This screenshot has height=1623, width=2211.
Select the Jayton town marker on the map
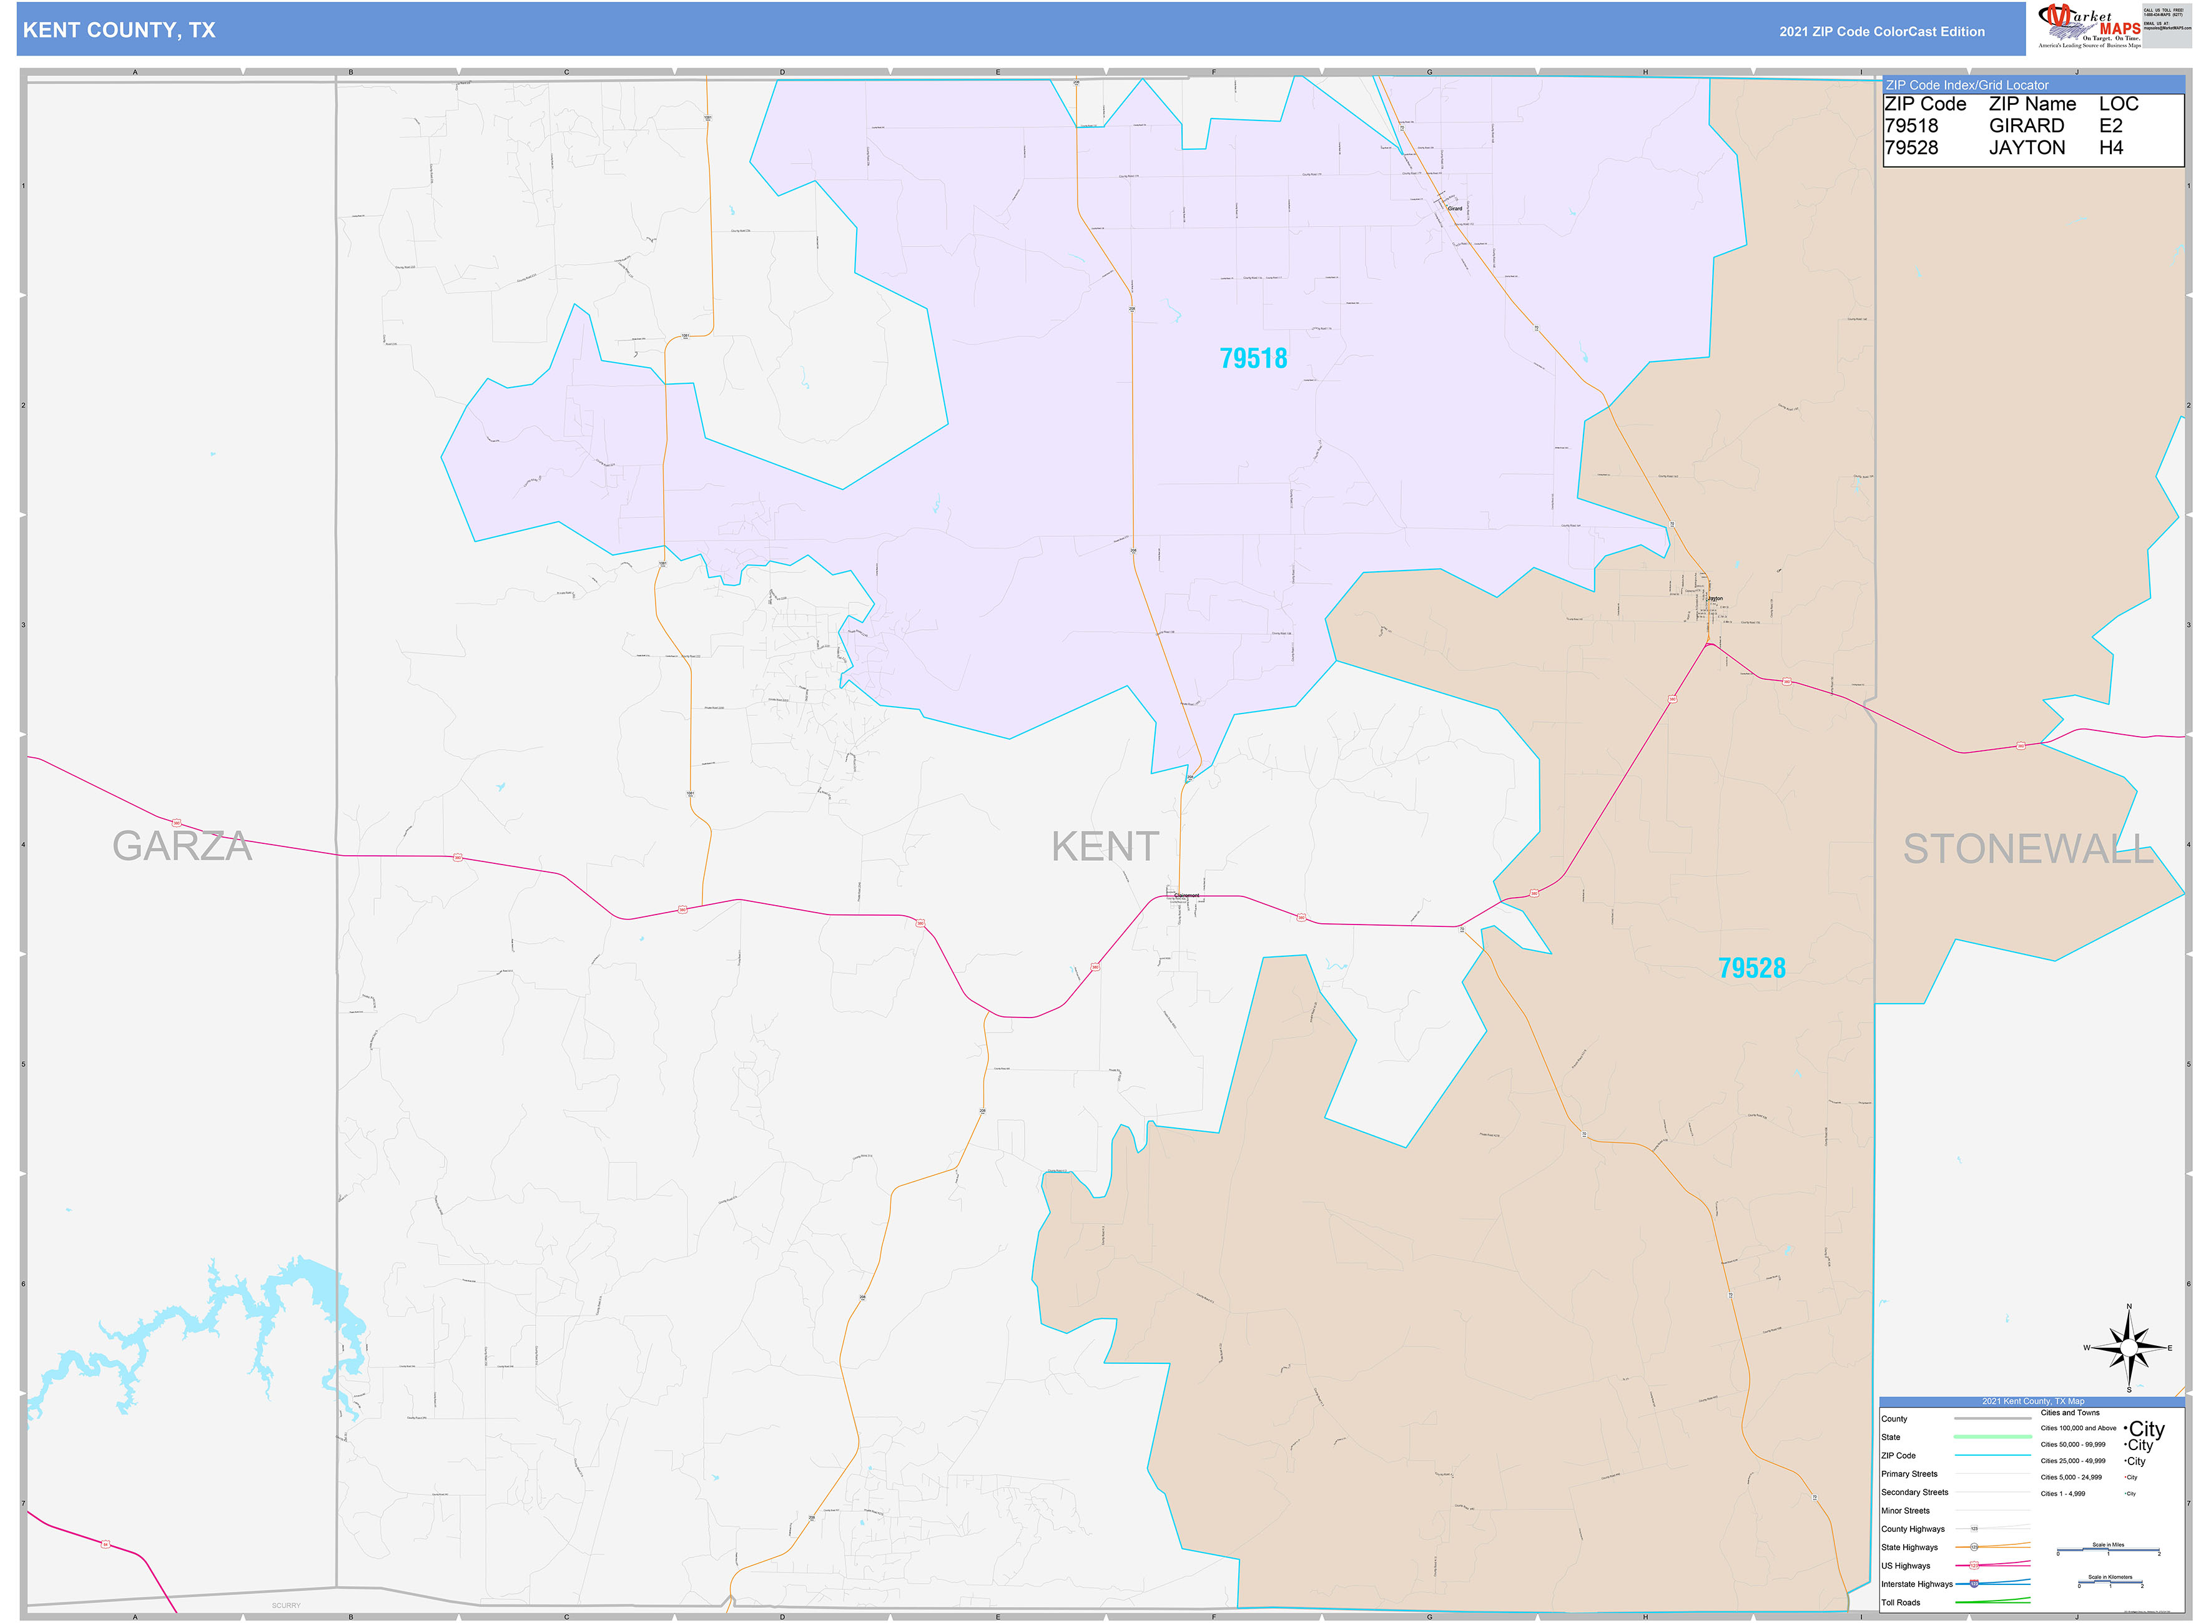click(x=1707, y=601)
